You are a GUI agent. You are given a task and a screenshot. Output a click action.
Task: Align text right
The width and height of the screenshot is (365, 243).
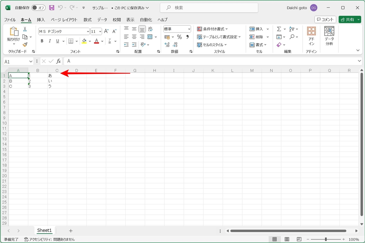click(142, 37)
